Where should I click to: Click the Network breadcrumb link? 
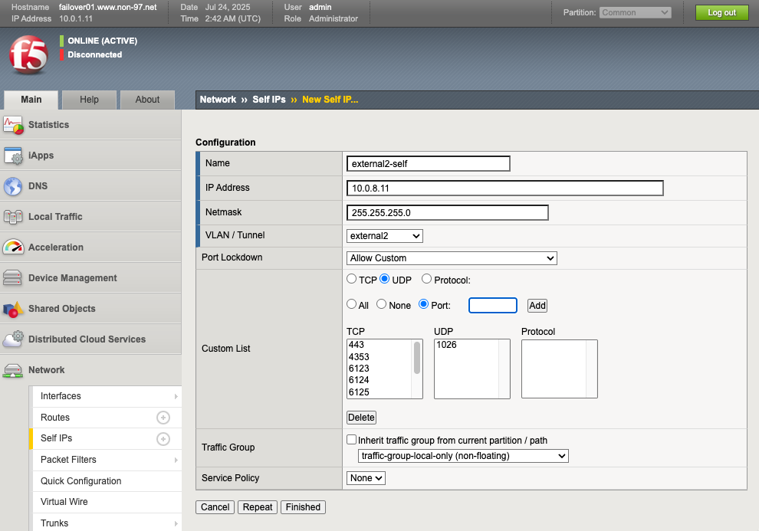(x=218, y=100)
